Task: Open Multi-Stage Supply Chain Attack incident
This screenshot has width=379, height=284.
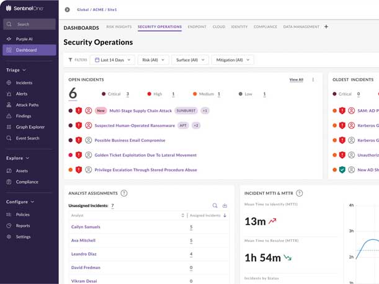Action: coord(140,110)
